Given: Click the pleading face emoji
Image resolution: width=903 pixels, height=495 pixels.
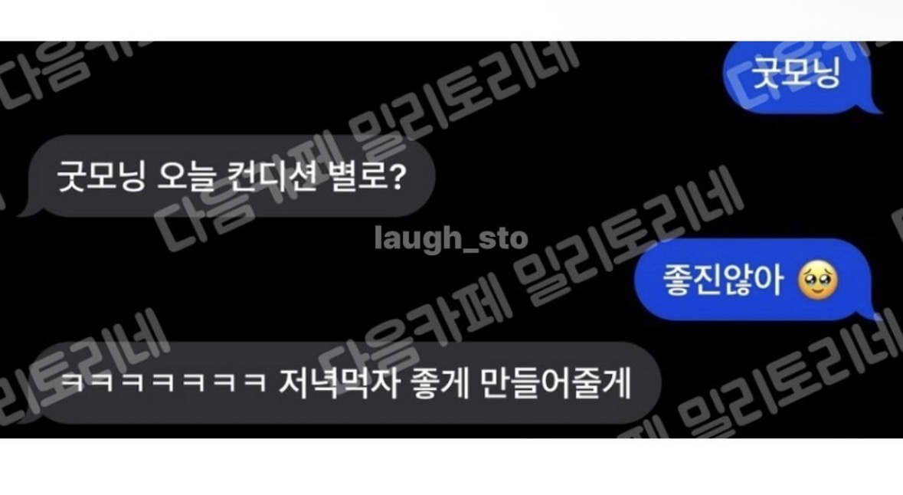Looking at the screenshot, I should pos(816,280).
